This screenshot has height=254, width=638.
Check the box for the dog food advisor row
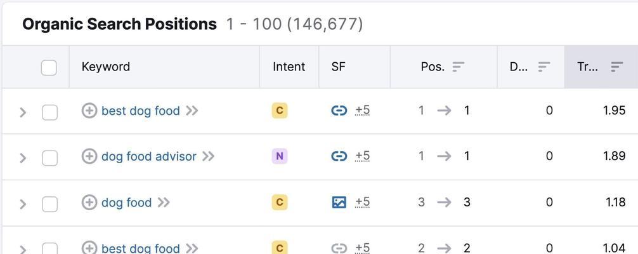point(49,158)
